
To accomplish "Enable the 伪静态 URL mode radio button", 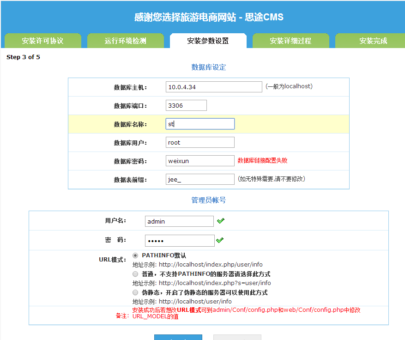I will (x=135, y=292).
